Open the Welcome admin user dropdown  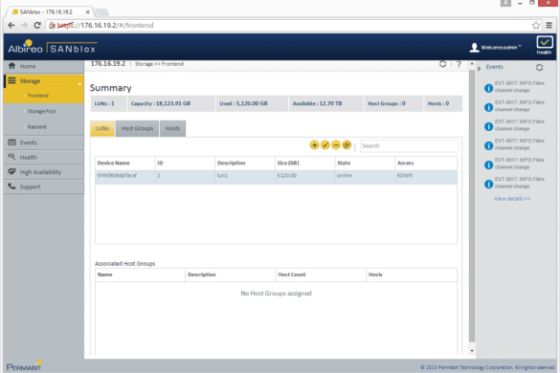(x=495, y=47)
